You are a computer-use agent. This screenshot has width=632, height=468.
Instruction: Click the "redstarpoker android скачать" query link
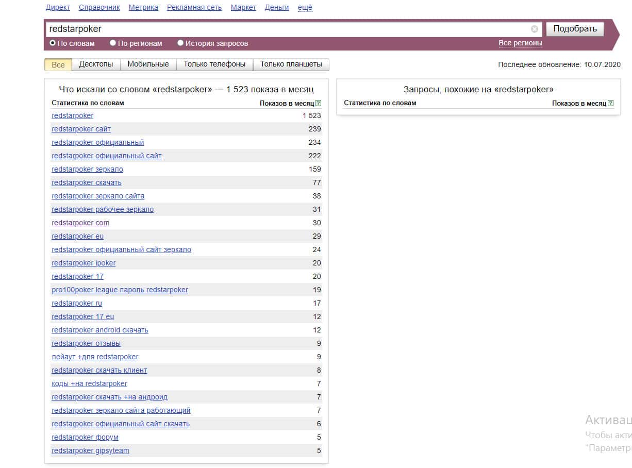(100, 330)
